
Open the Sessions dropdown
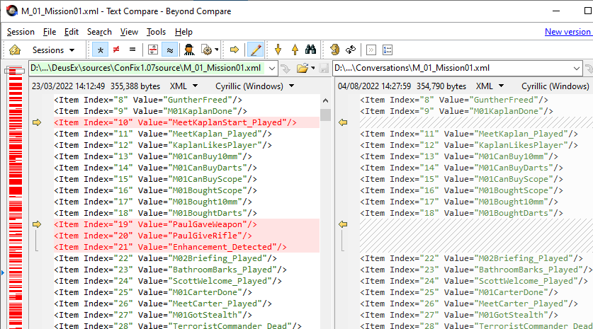pos(53,50)
